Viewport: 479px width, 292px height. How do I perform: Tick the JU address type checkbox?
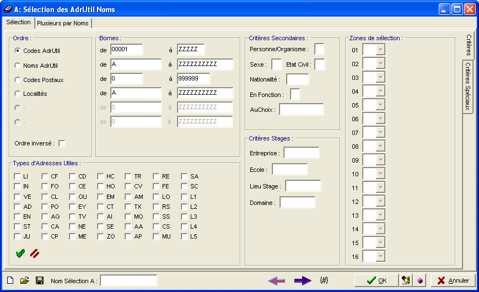pyautogui.click(x=18, y=236)
